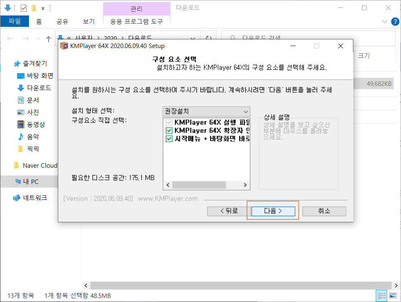Open 동영상 in navigation pane
The width and height of the screenshot is (401, 302).
tap(36, 125)
